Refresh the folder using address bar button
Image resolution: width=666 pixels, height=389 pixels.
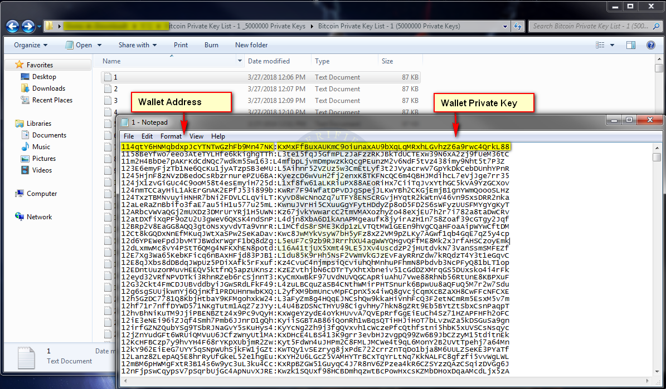click(518, 26)
